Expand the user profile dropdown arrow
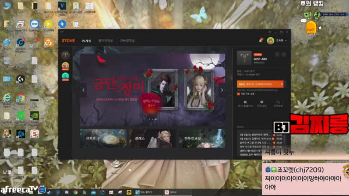The width and height of the screenshot is (349, 196). [x=286, y=41]
